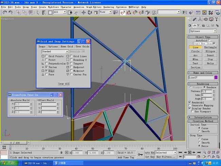Image resolution: width=221 pixels, height=166 pixels.
Task: Collapse the Creation Method rollout
Action: [203, 121]
